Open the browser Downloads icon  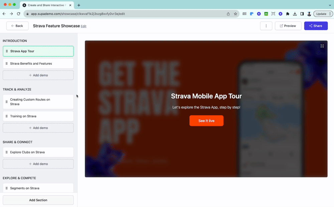[x=295, y=14]
